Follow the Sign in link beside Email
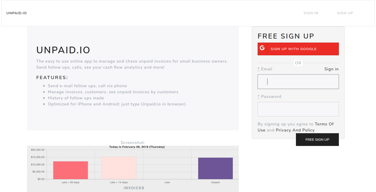This screenshot has height=192, width=376. tap(331, 69)
